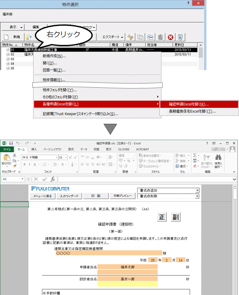239x295 pixels.
Task: Expand the エクスポート dropdown button
Action: coord(113,37)
